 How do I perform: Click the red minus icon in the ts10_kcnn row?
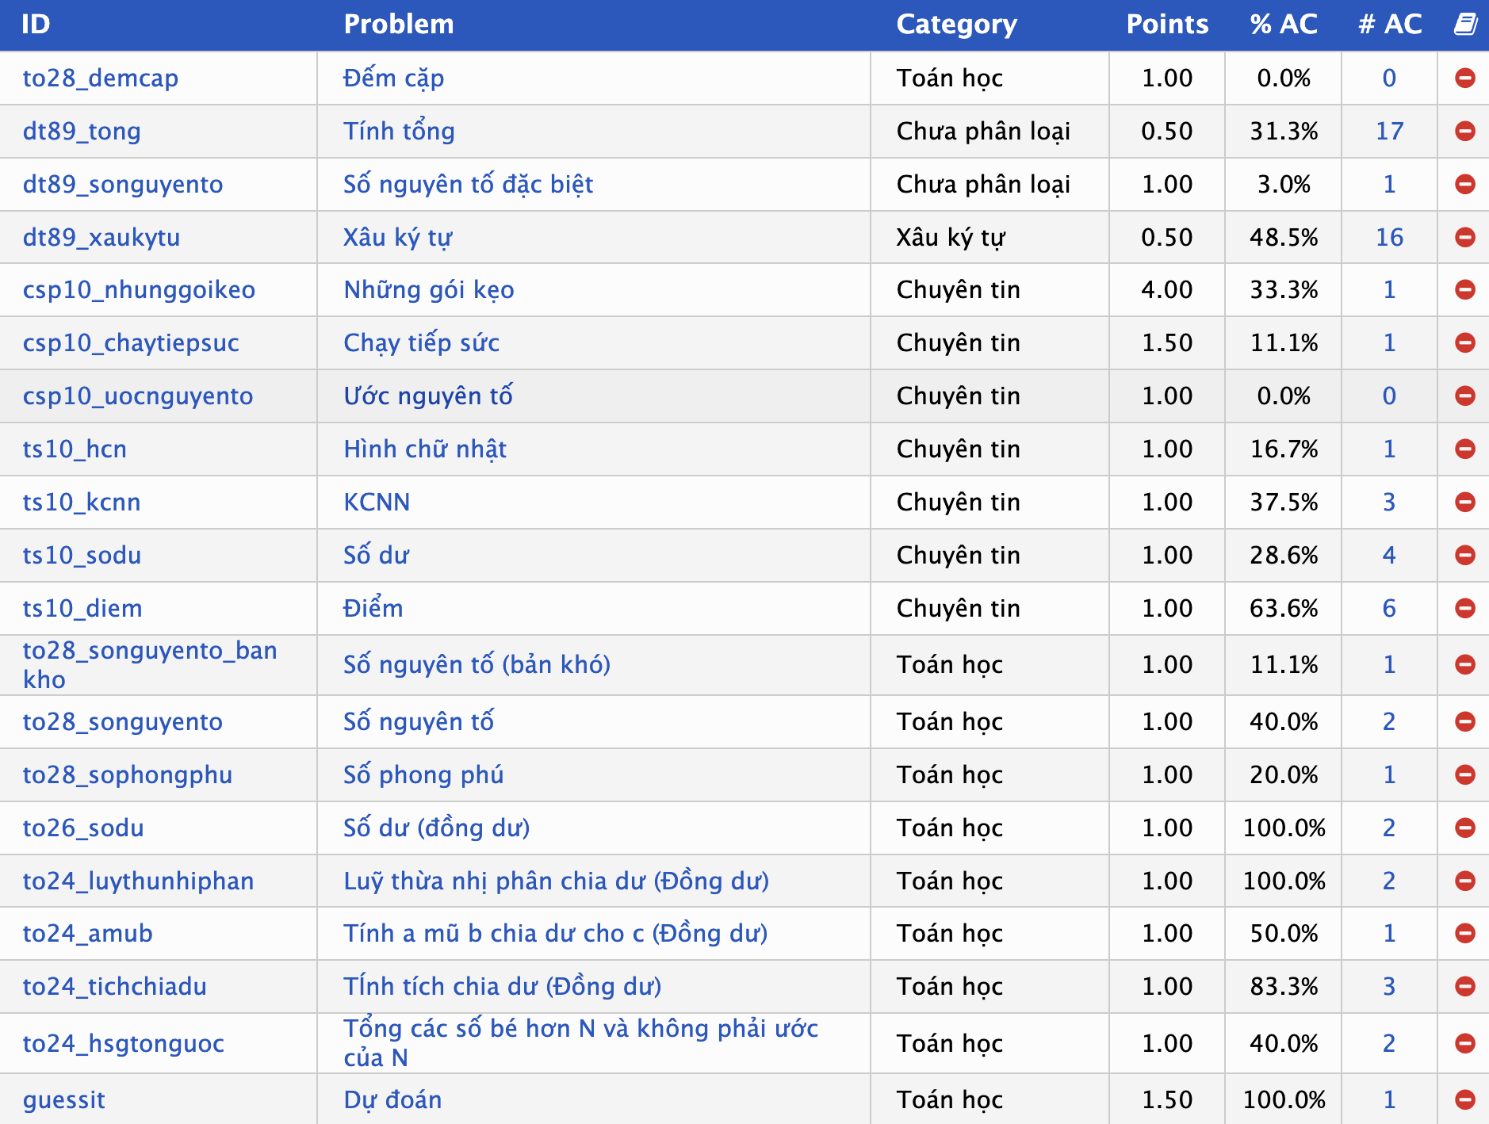pos(1464,502)
